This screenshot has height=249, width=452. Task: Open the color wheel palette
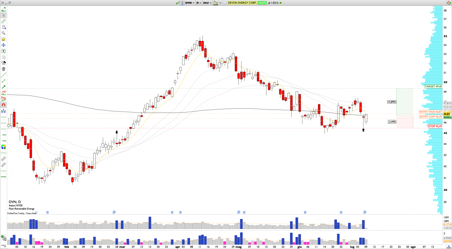click(3, 147)
